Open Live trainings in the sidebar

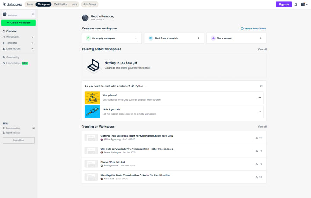click(13, 63)
